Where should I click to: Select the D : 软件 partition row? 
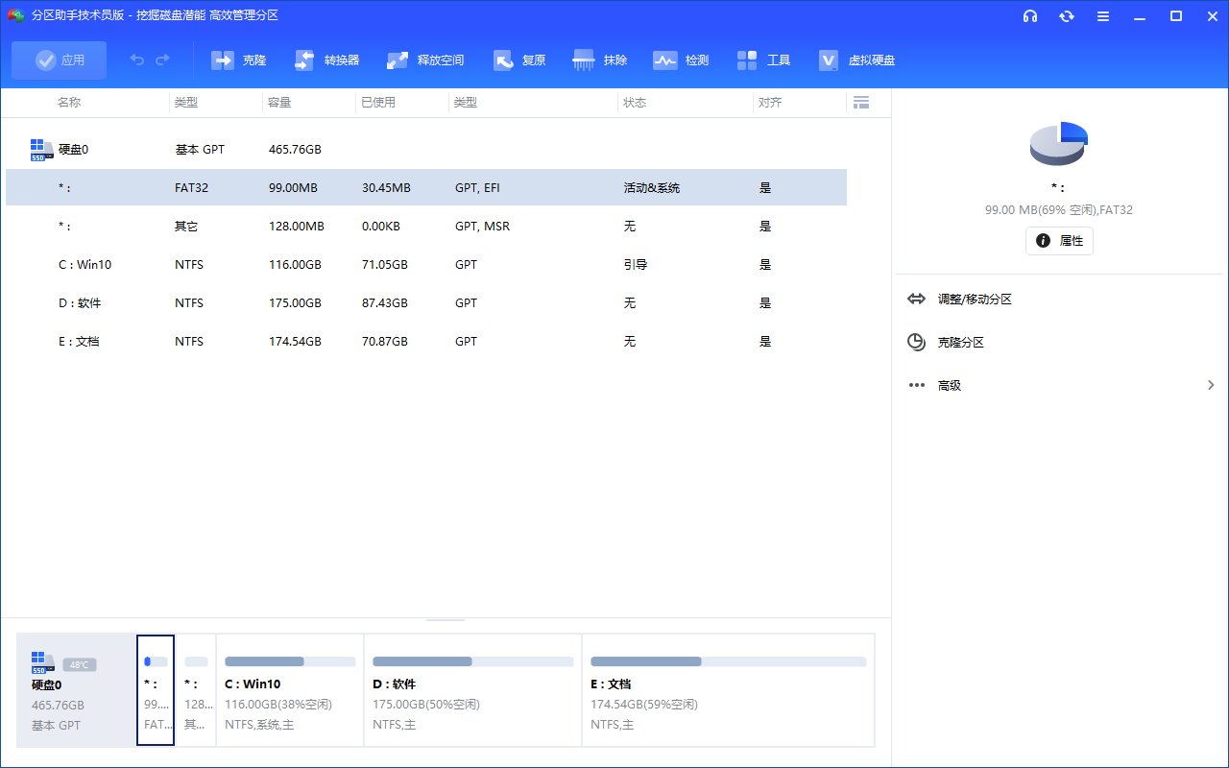(426, 303)
